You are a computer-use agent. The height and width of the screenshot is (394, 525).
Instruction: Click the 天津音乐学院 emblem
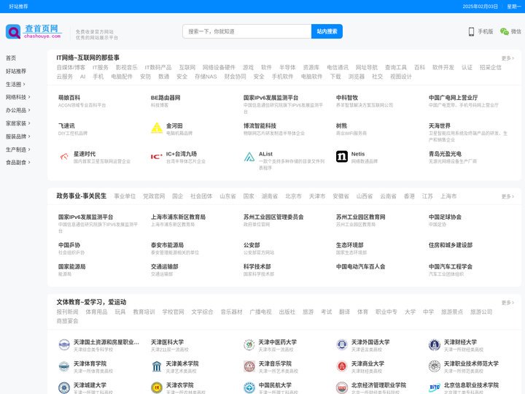coord(249,366)
